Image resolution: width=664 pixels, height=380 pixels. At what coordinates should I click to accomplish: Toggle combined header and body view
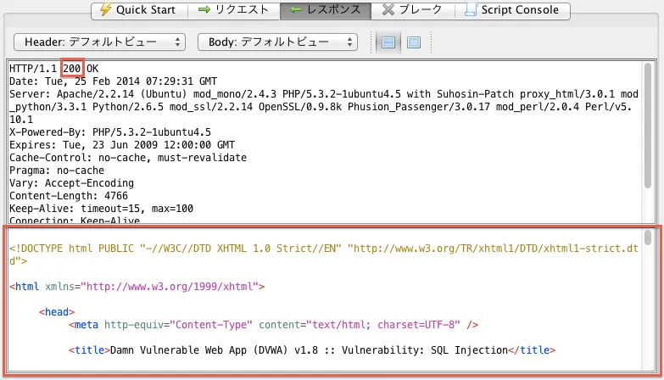[x=413, y=42]
